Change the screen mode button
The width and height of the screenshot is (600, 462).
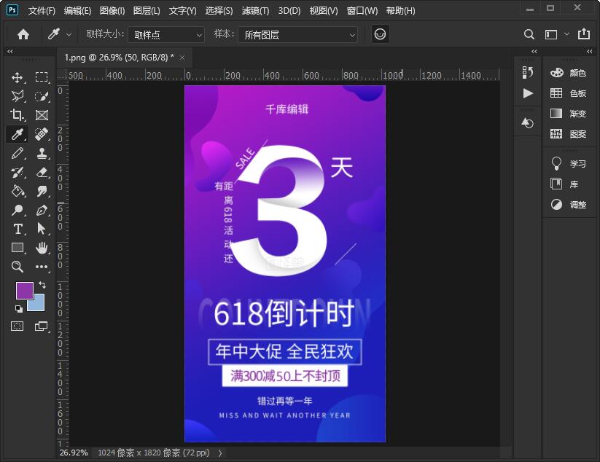pos(42,326)
